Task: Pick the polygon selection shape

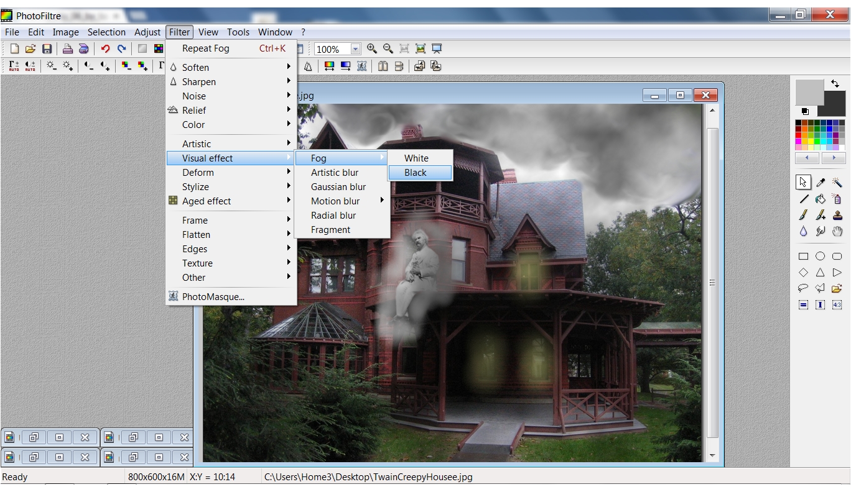Action: click(820, 288)
